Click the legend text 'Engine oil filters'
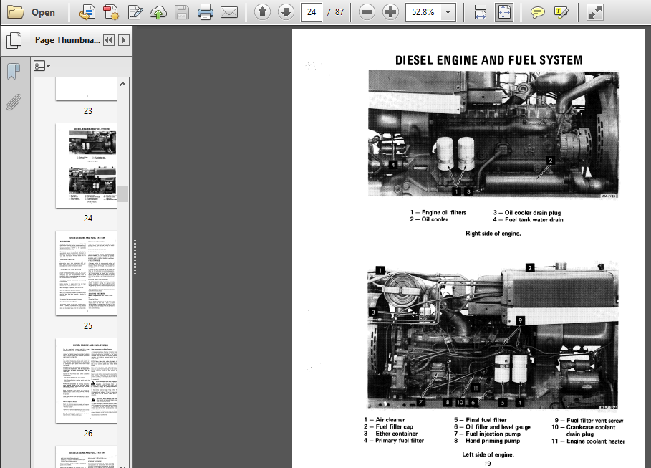The width and height of the screenshot is (651, 468). pos(444,212)
